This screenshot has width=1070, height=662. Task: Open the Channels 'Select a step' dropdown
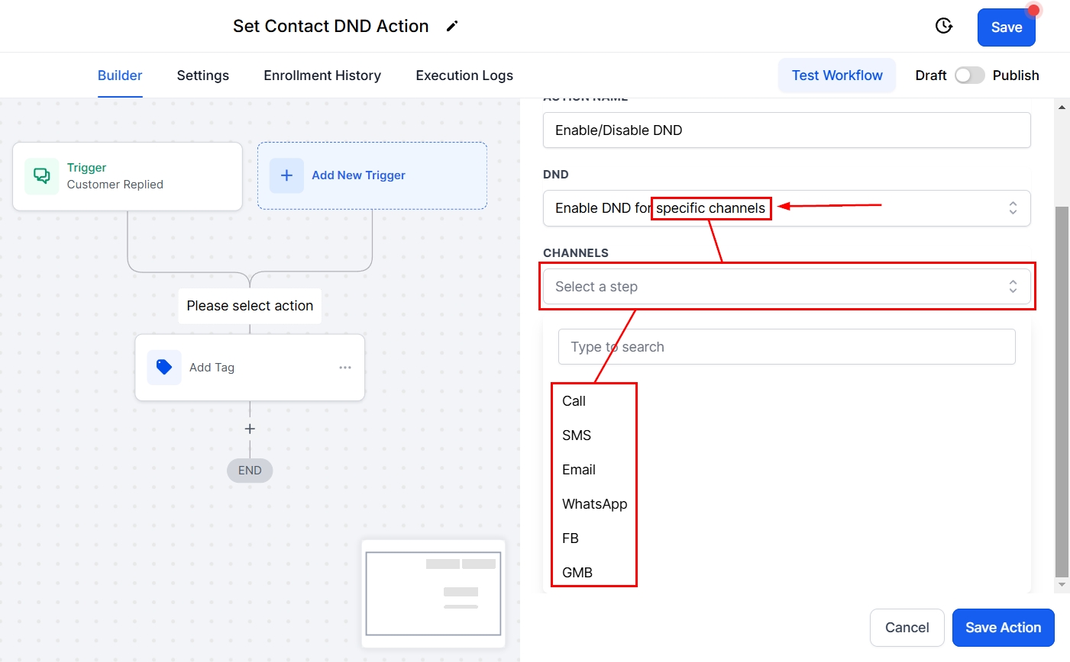coord(787,287)
